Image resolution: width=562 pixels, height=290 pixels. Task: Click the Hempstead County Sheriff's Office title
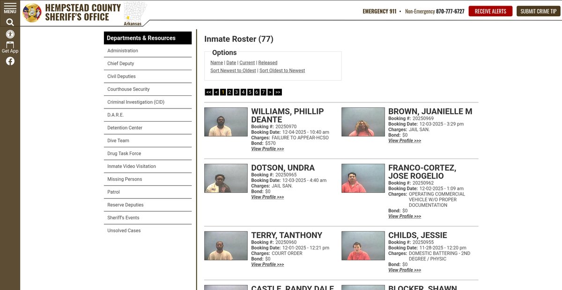coord(83,13)
